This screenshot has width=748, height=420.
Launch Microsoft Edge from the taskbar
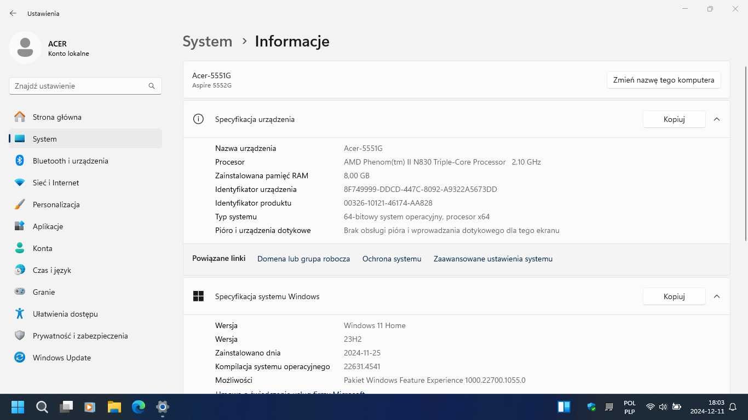pos(139,406)
